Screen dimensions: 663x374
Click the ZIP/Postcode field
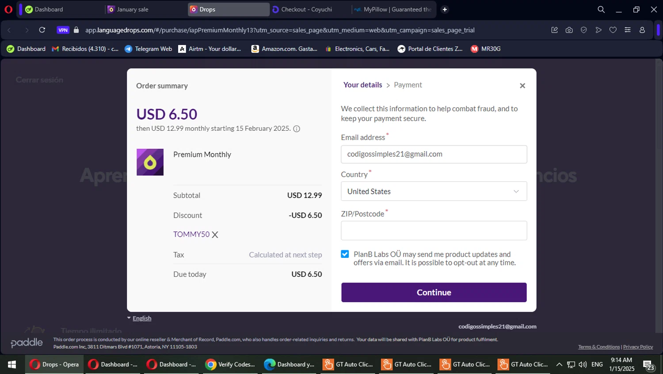point(434,230)
